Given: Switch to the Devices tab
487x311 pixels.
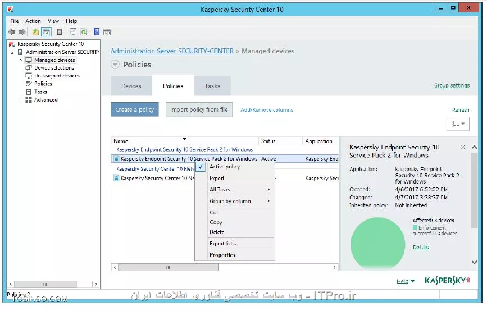Looking at the screenshot, I should pos(131,86).
